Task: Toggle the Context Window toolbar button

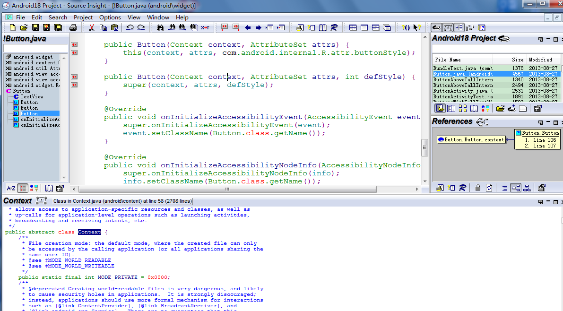Action: click(x=448, y=28)
